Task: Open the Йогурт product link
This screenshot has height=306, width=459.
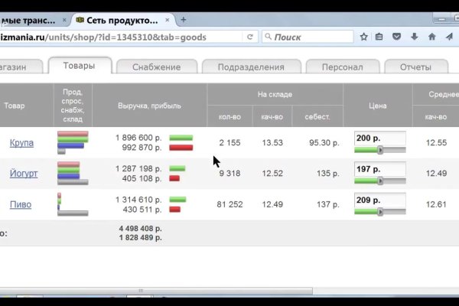Action: pos(23,174)
